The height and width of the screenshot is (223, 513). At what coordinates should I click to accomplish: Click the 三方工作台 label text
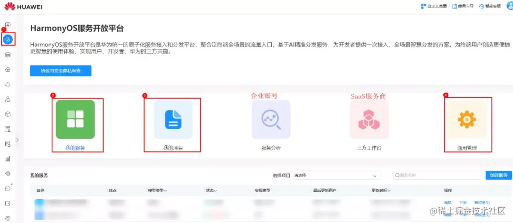point(369,148)
